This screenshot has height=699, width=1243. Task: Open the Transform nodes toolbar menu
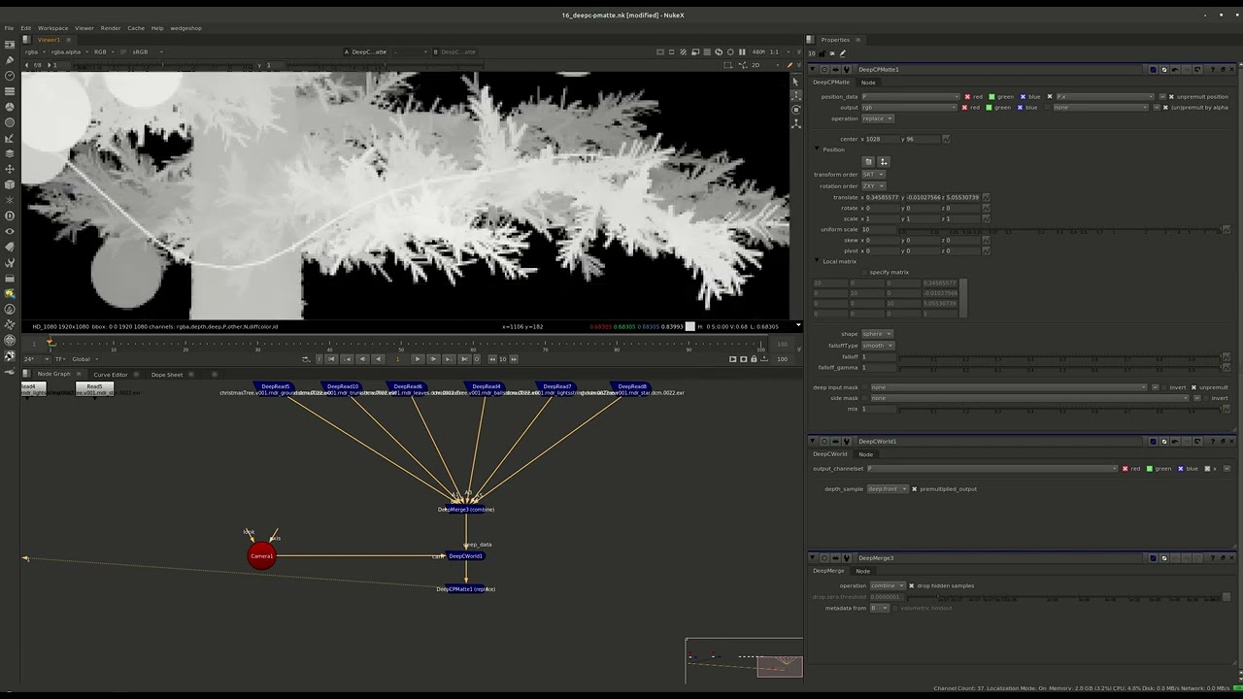pos(10,169)
